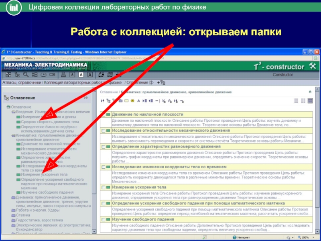Expand the Статика folder in the tree
Image resolution: width=321 pixels, height=241 pixels.
click(x=13, y=215)
